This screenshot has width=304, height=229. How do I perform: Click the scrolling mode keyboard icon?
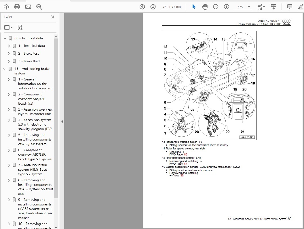point(273,7)
